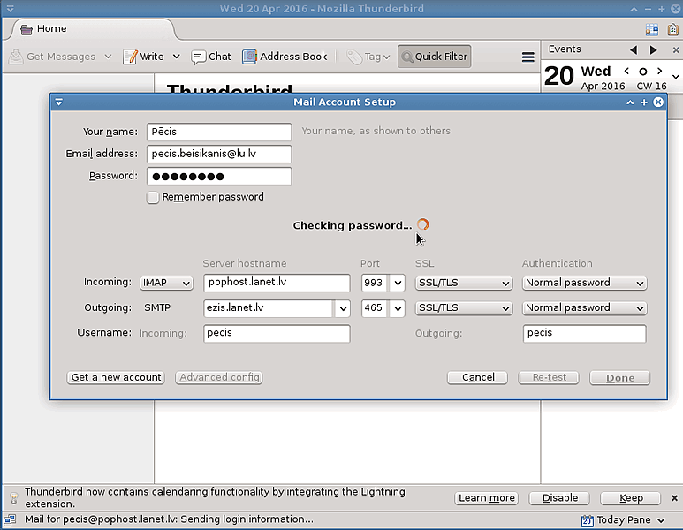Open the main window titlebar menu icon
683x530 pixels.
tap(10, 8)
